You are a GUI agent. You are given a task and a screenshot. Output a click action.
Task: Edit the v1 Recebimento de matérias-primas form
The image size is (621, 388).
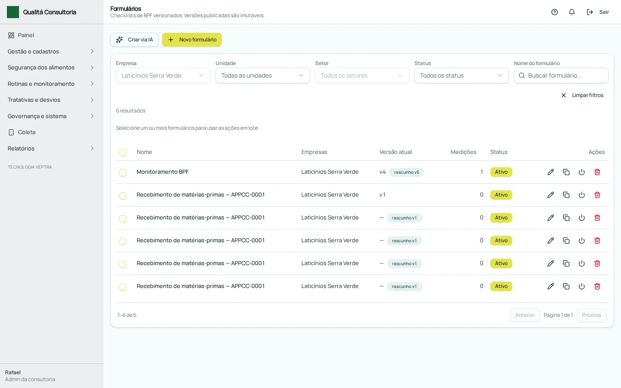pos(551,195)
